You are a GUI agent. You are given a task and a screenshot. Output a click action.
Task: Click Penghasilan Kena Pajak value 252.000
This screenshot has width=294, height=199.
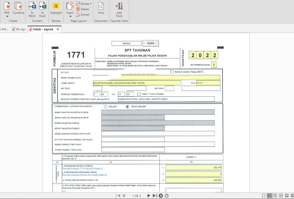point(194,180)
